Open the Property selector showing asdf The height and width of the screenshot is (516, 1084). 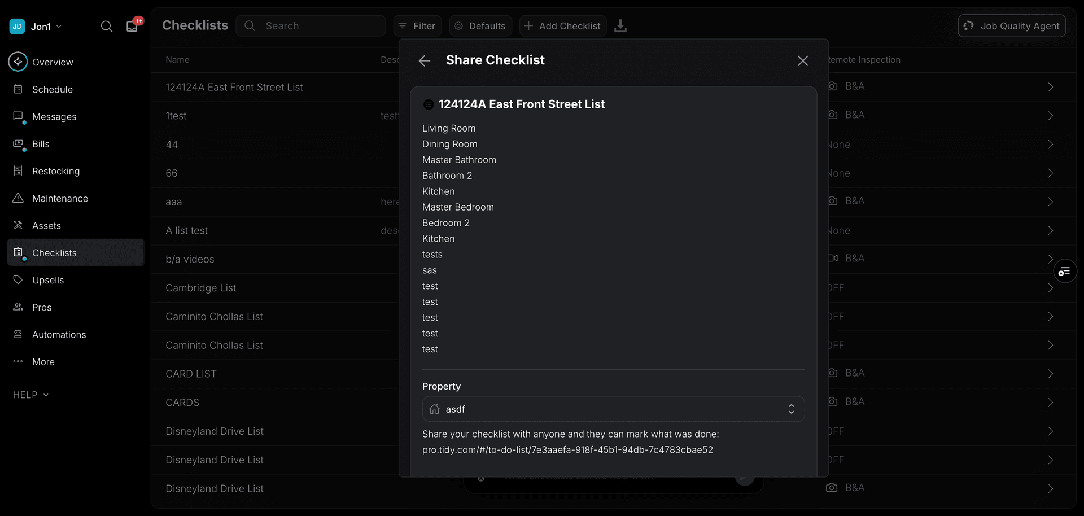[x=614, y=409]
